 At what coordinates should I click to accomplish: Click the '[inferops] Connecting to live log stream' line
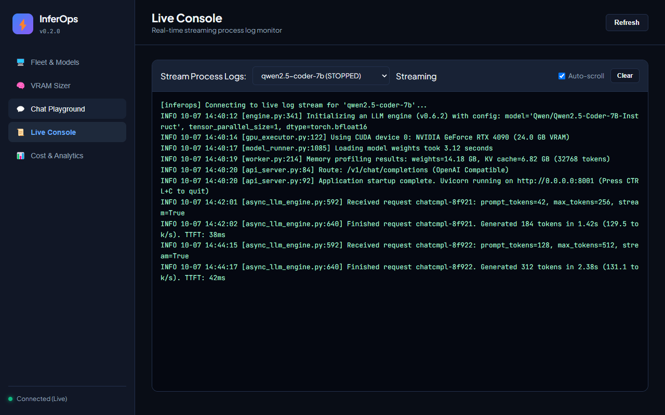tap(294, 105)
